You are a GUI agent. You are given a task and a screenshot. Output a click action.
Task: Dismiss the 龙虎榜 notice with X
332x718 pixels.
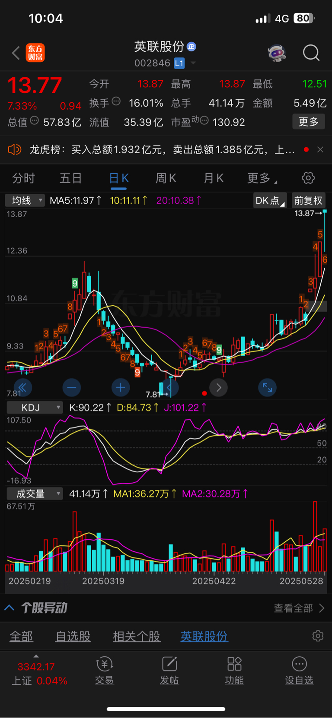320,150
